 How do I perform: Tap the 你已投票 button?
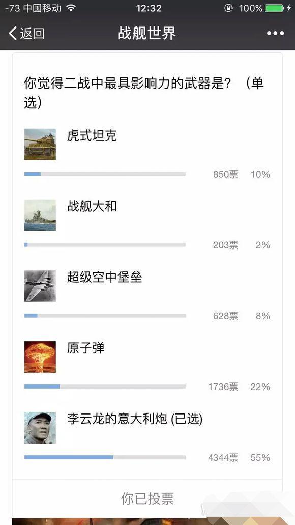[x=147, y=498]
